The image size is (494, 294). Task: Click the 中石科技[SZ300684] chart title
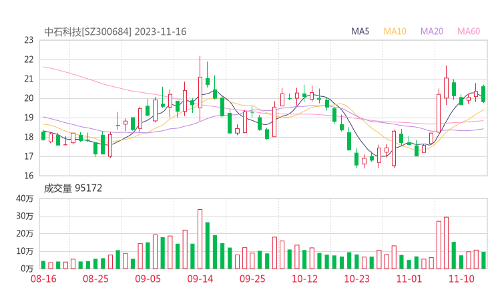(87, 31)
